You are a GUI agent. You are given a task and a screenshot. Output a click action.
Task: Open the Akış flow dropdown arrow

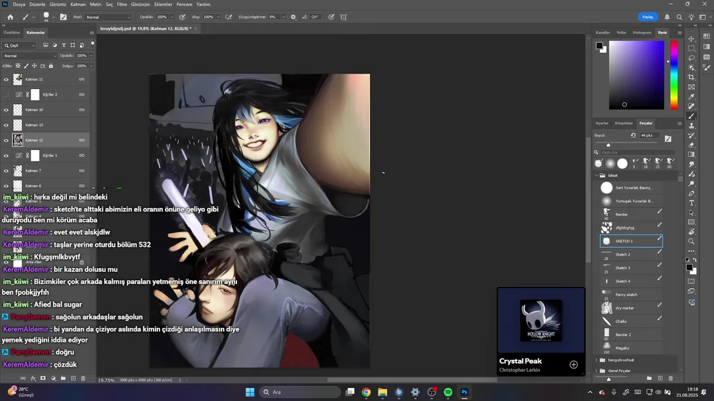click(x=218, y=17)
